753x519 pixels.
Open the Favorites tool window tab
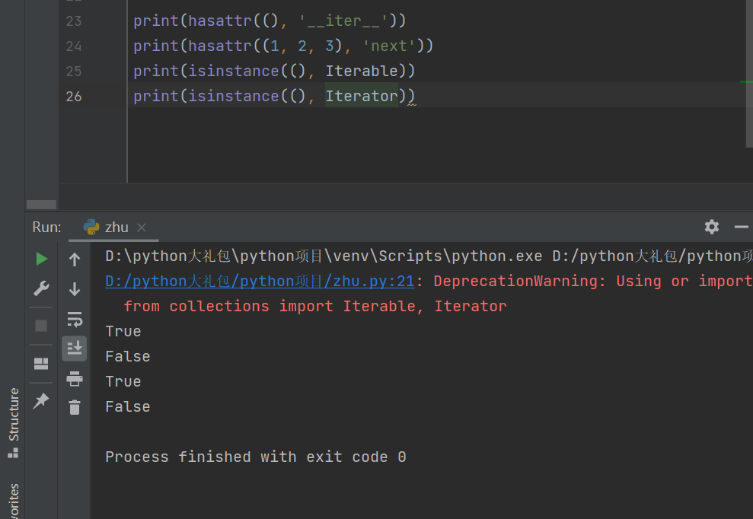[14, 501]
